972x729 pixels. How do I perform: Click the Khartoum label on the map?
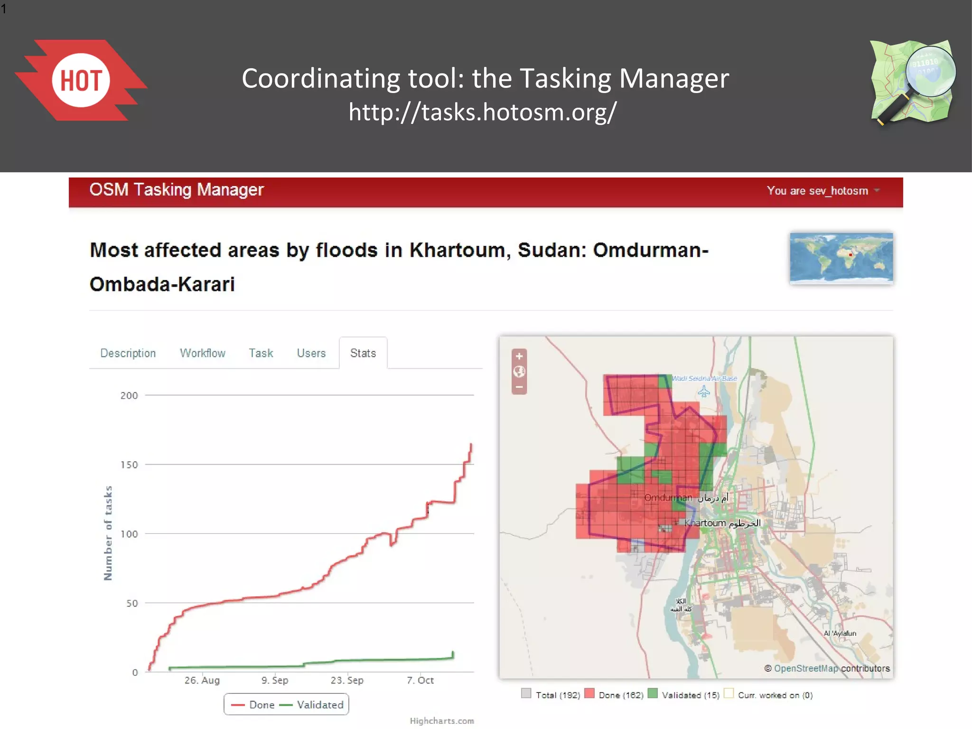coord(705,523)
